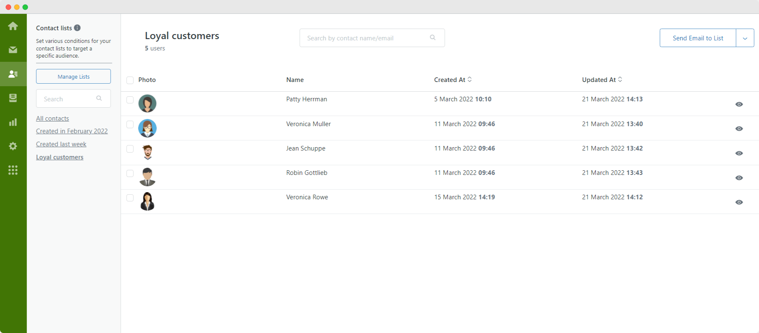This screenshot has width=759, height=333.
Task: Focus the contact lists Search field
Action: pos(74,98)
